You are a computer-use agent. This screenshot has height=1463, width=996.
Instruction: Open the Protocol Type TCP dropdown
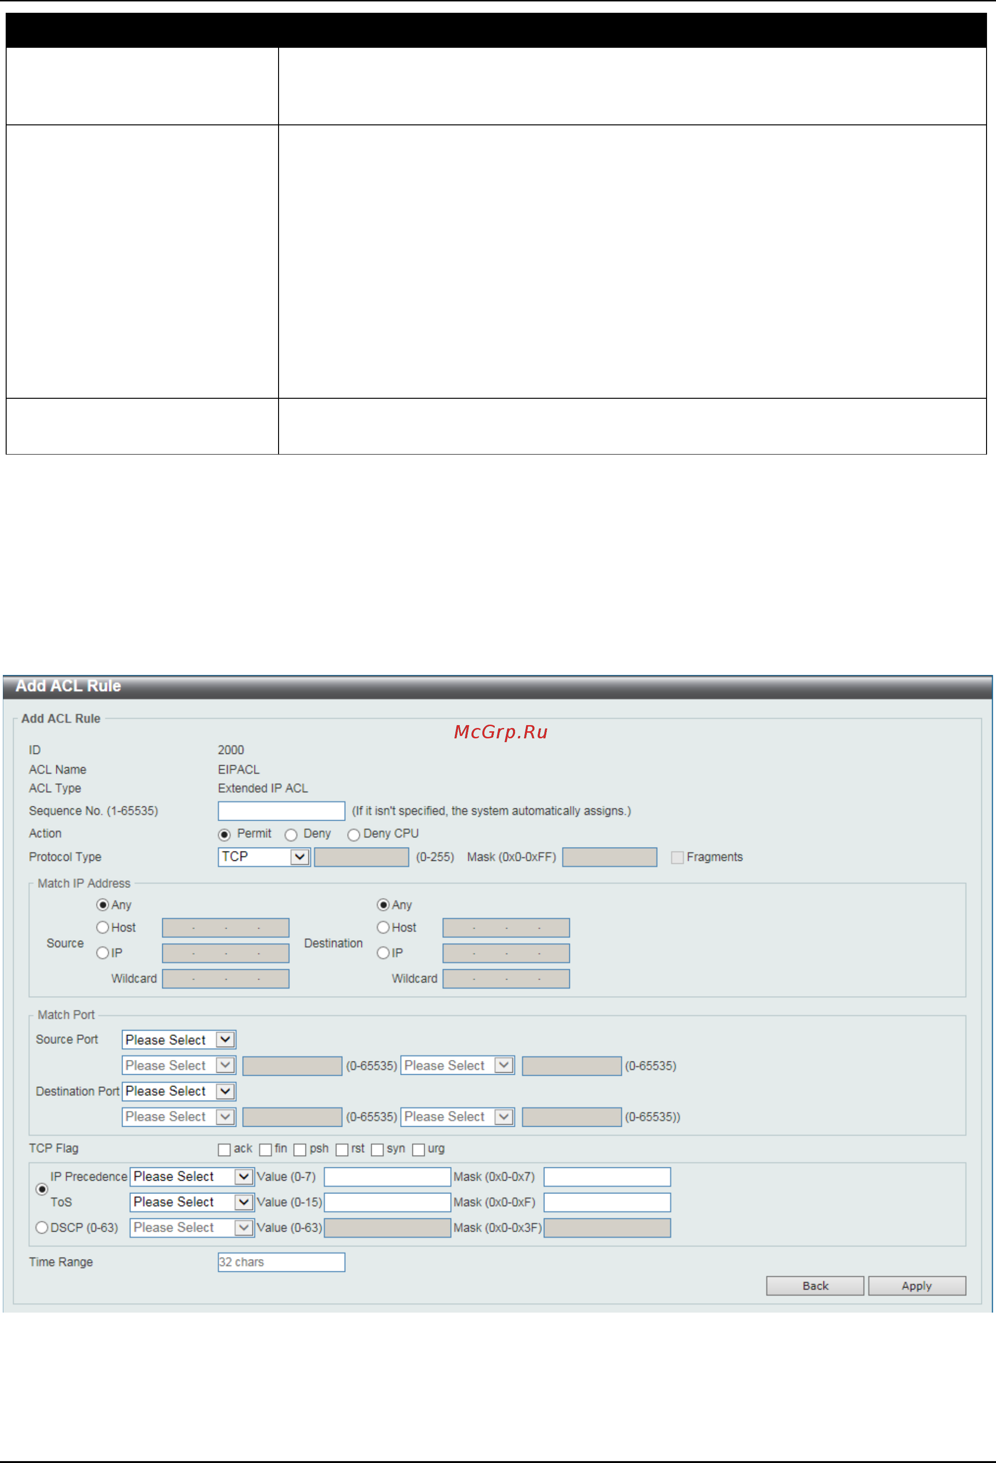pos(264,857)
